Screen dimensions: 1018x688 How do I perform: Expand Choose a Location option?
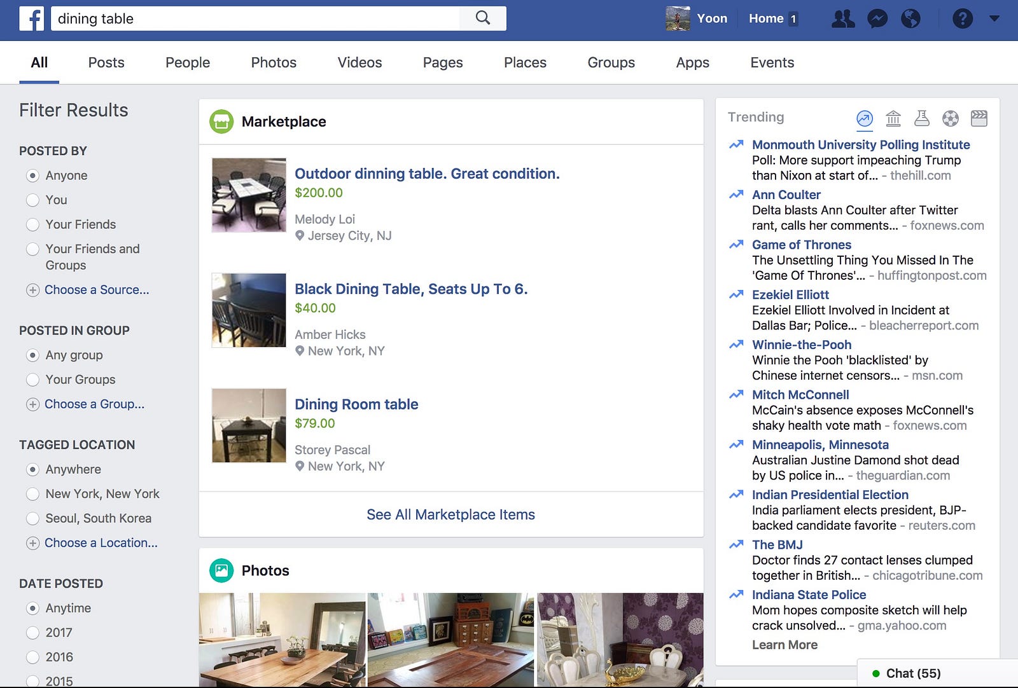(101, 543)
